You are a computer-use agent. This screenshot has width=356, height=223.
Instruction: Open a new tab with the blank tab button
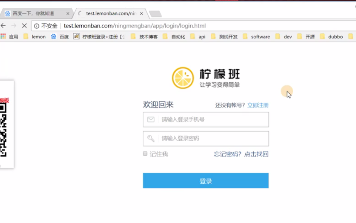click(155, 14)
